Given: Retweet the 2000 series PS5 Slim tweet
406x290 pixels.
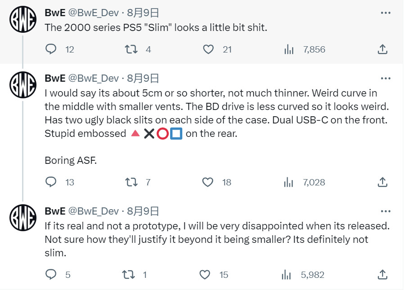Looking at the screenshot, I should tap(131, 49).
